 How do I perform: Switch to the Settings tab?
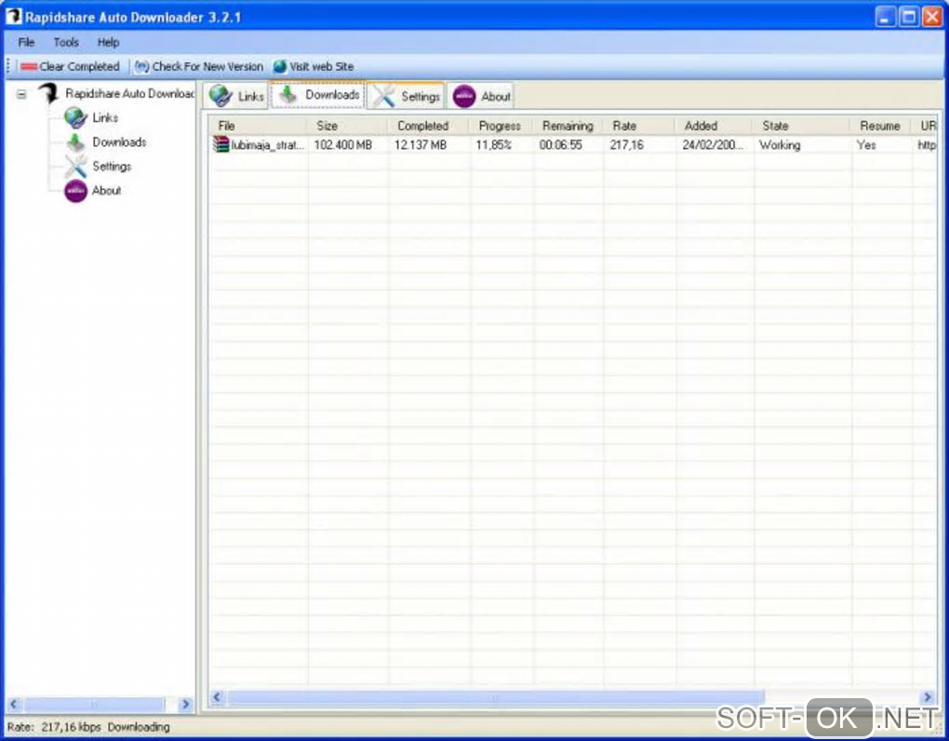406,96
